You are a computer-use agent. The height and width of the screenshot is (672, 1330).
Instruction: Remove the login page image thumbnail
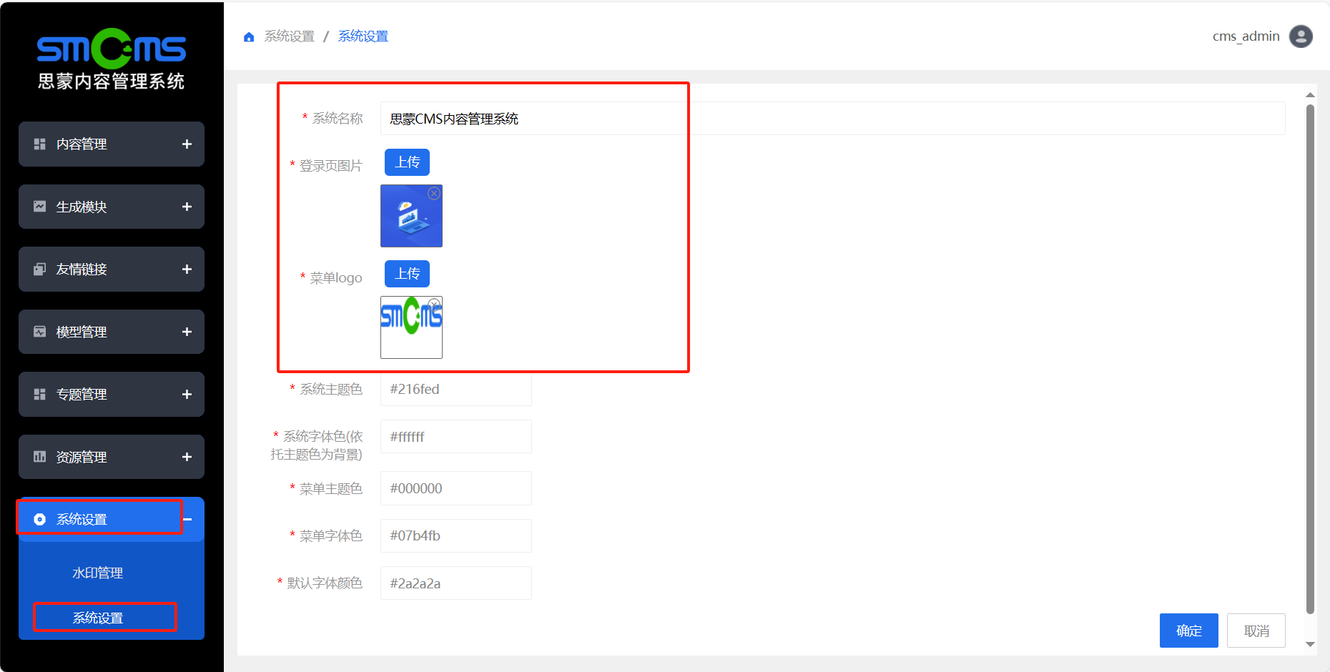tap(434, 194)
